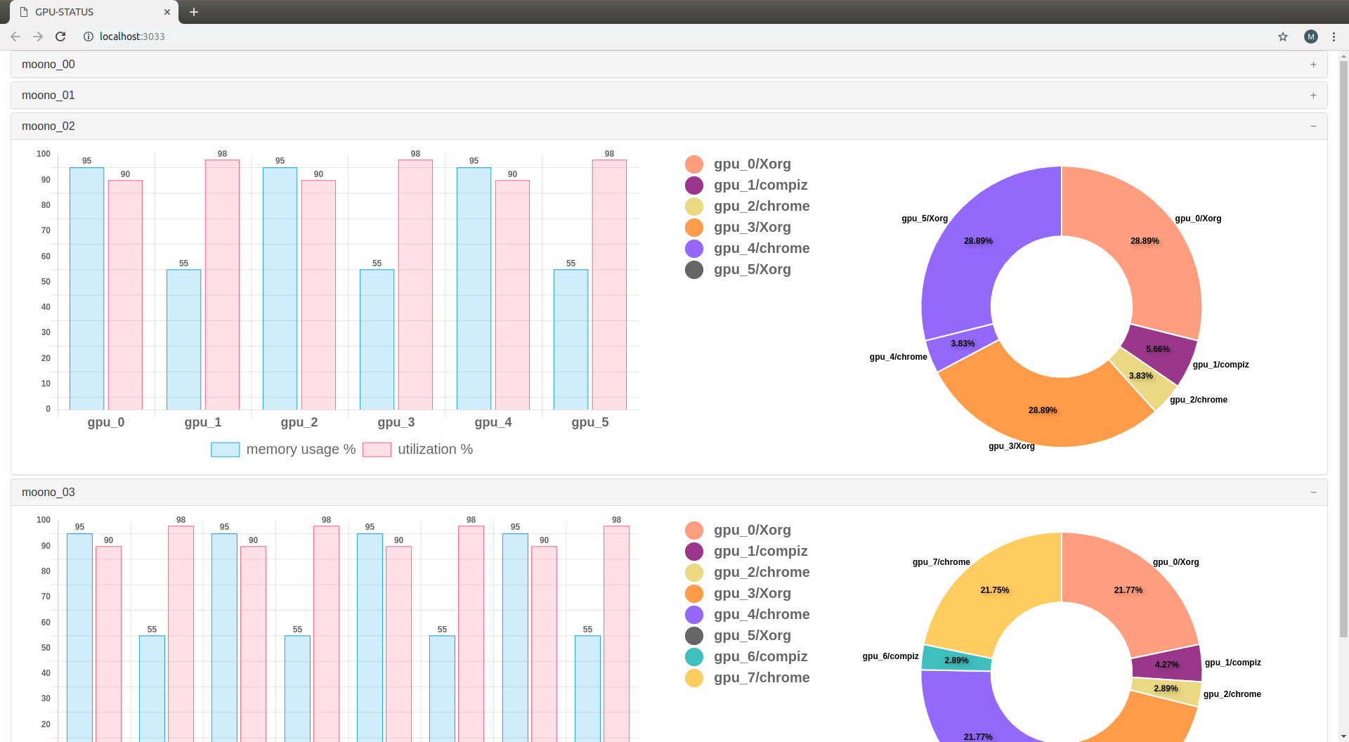
Task: Click gpu_5/Xorg legend entry in moono_03
Action: pos(738,636)
